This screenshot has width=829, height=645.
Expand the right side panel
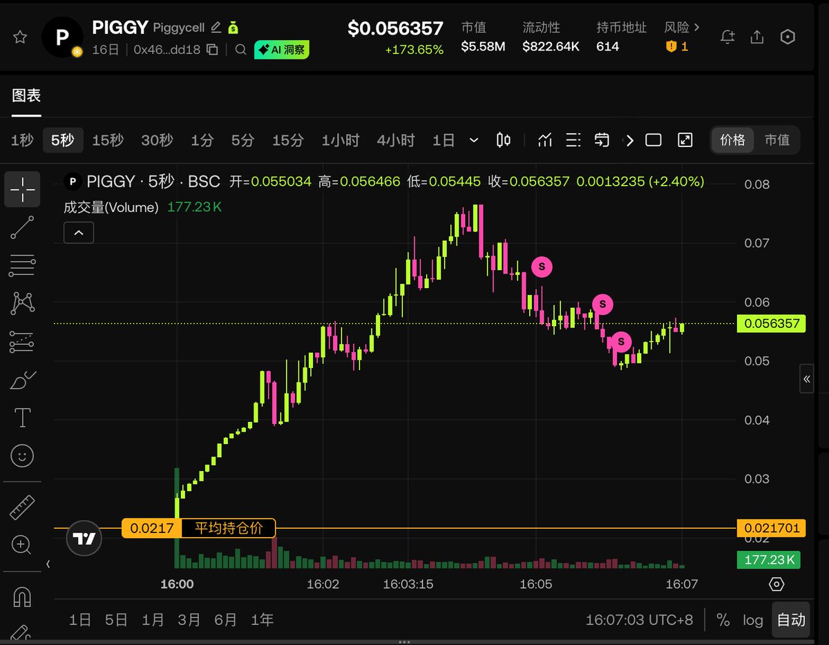tap(806, 378)
